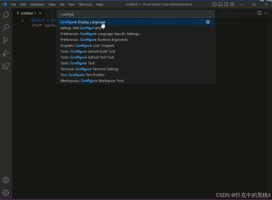This screenshot has height=200, width=272.
Task: Toggle the Panel layout icon
Action: pyautogui.click(x=220, y=4)
